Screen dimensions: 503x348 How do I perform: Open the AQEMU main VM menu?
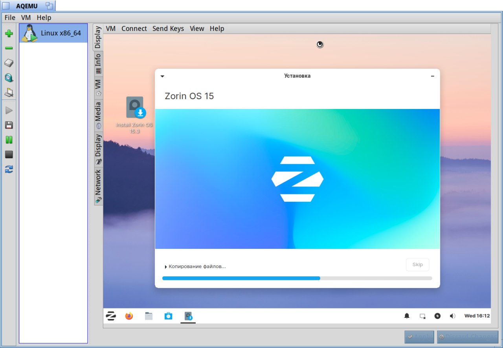click(26, 18)
